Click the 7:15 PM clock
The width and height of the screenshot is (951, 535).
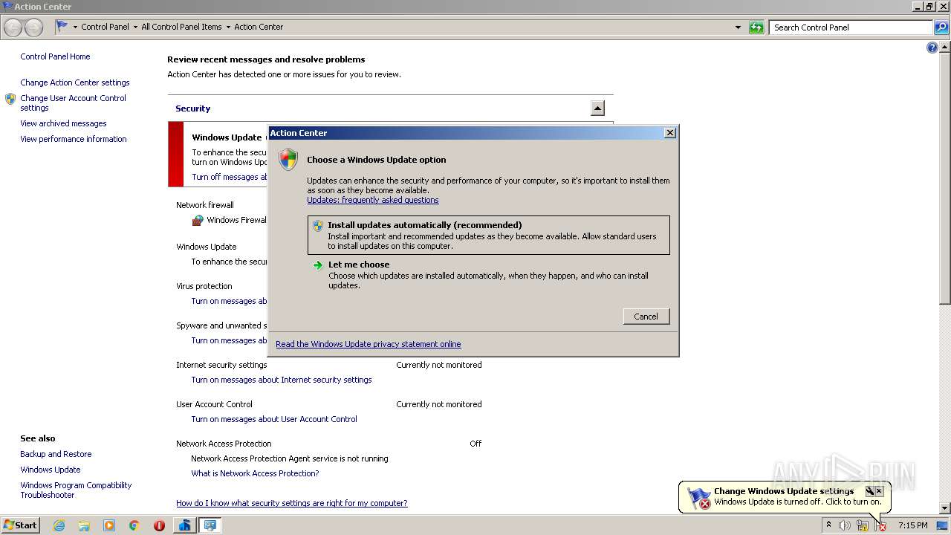912,525
